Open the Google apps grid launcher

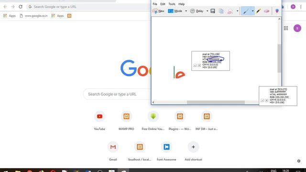[286, 28]
